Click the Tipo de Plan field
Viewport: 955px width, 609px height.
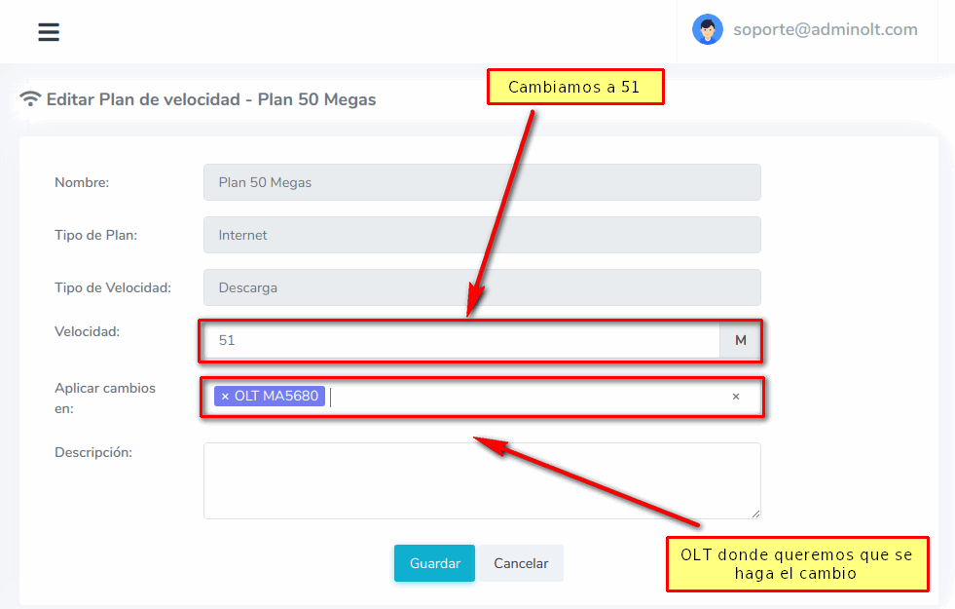[481, 235]
